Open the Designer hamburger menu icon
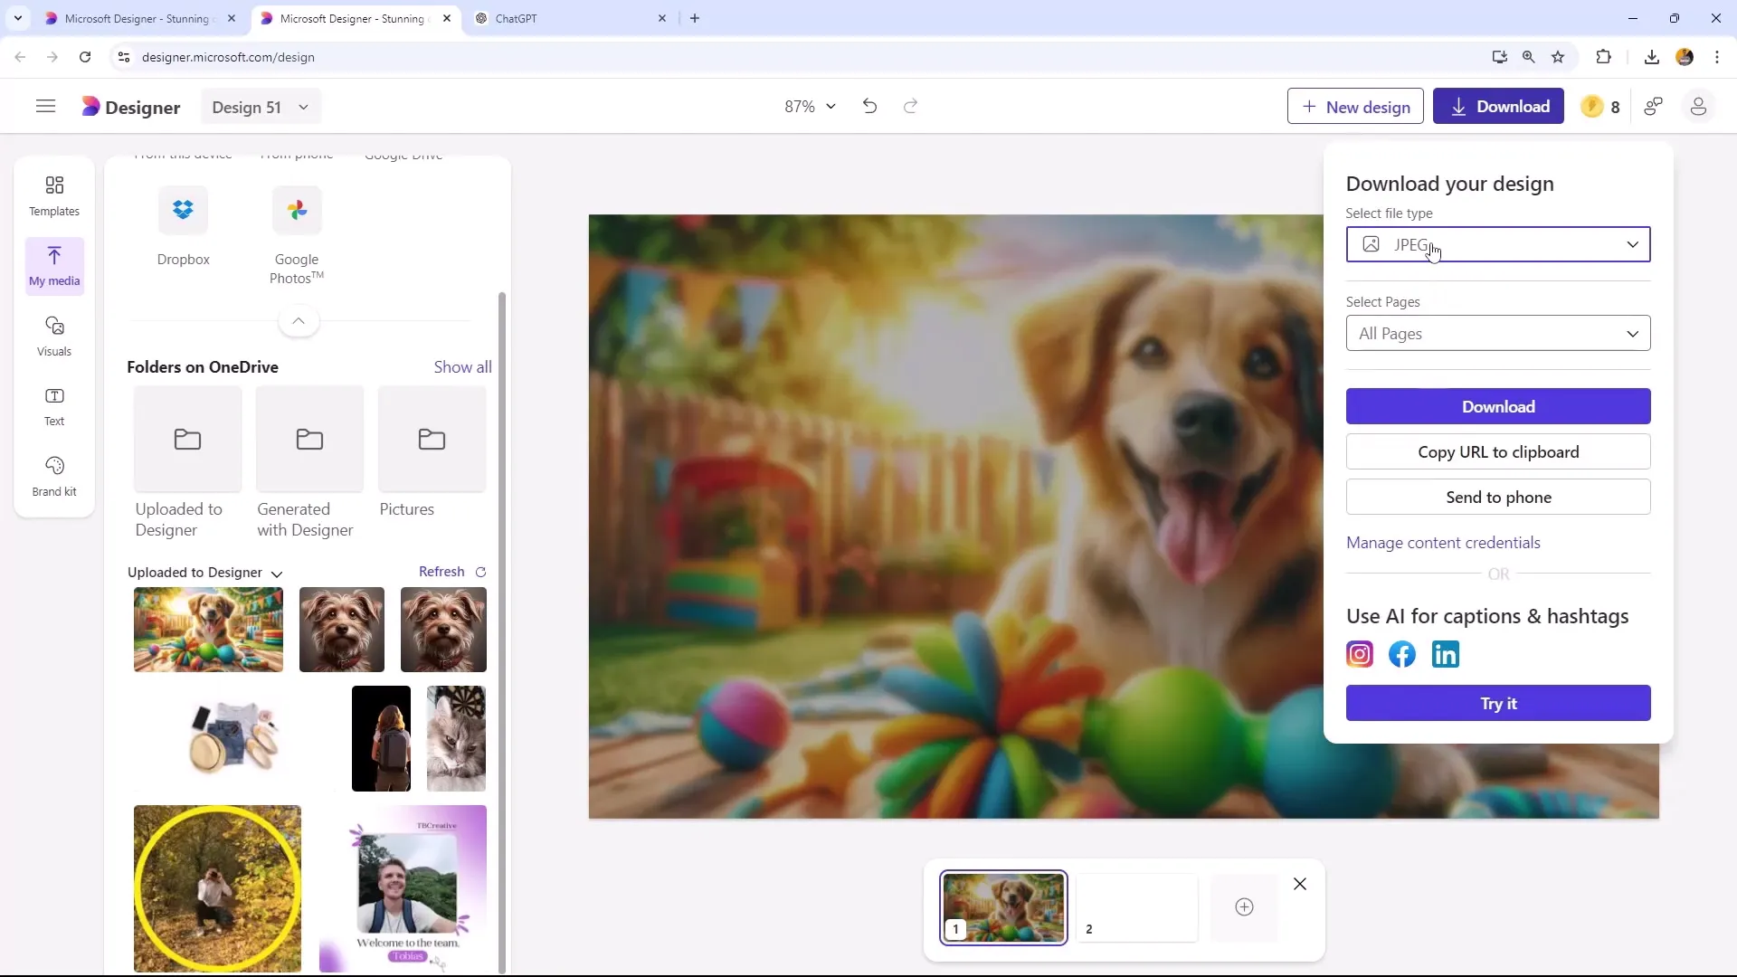This screenshot has width=1737, height=977. tap(45, 106)
